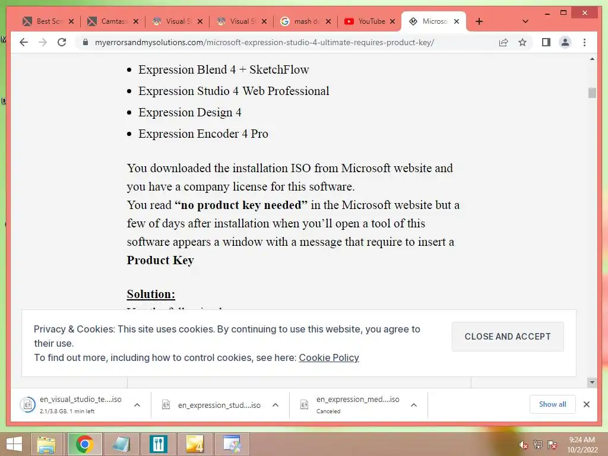Image resolution: width=608 pixels, height=456 pixels.
Task: Click the Chrome taskbar icon
Action: pyautogui.click(x=84, y=444)
